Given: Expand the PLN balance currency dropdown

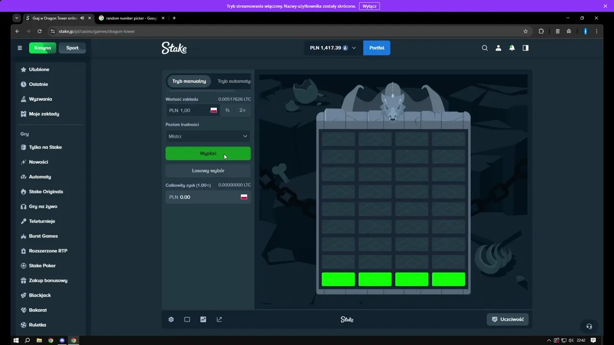Looking at the screenshot, I should (x=333, y=48).
